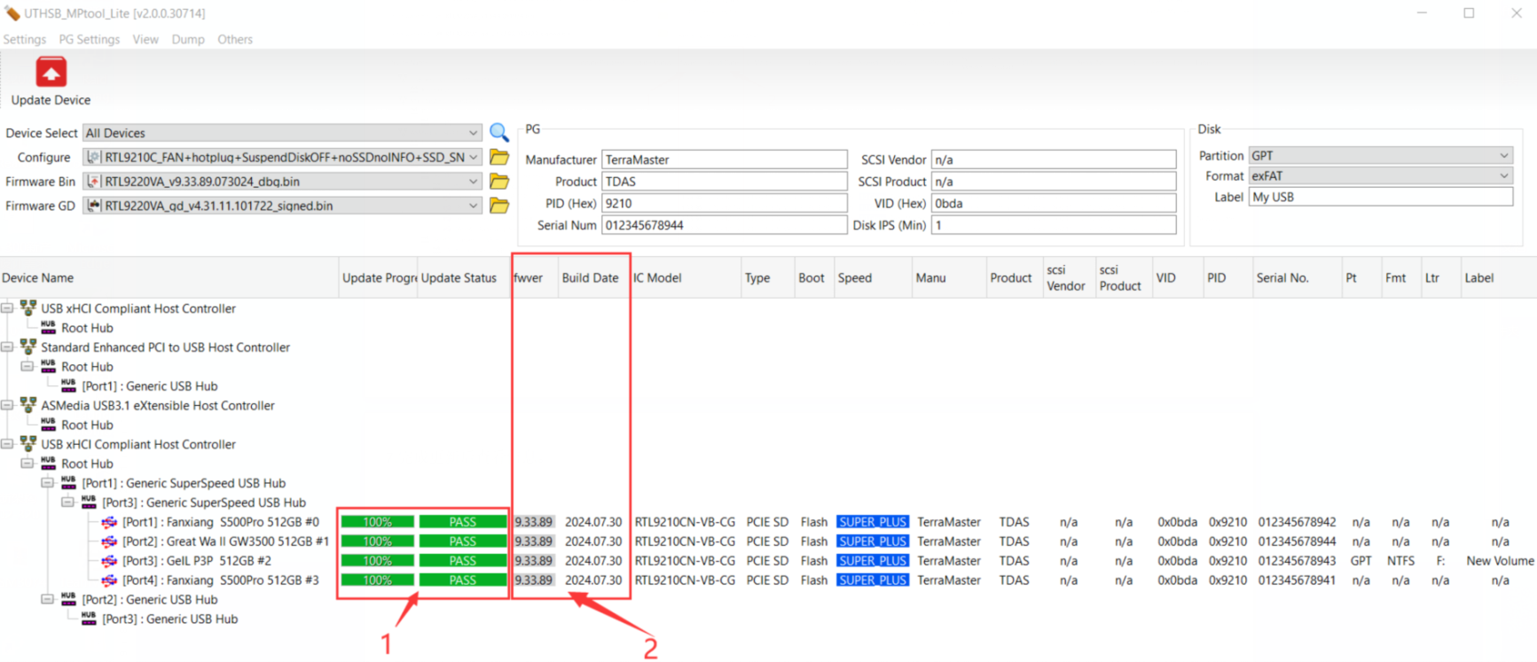
Task: Select Fanxiang S500Pro 512GB #3 device icon
Action: click(x=109, y=580)
